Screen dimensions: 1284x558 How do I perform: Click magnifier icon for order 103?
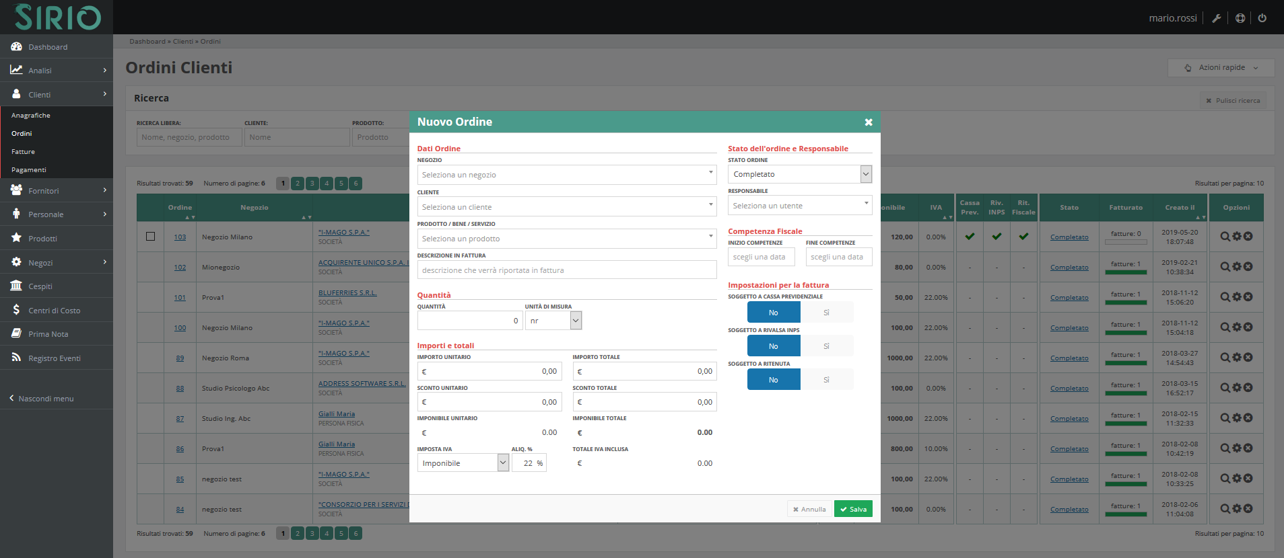[x=1225, y=237]
